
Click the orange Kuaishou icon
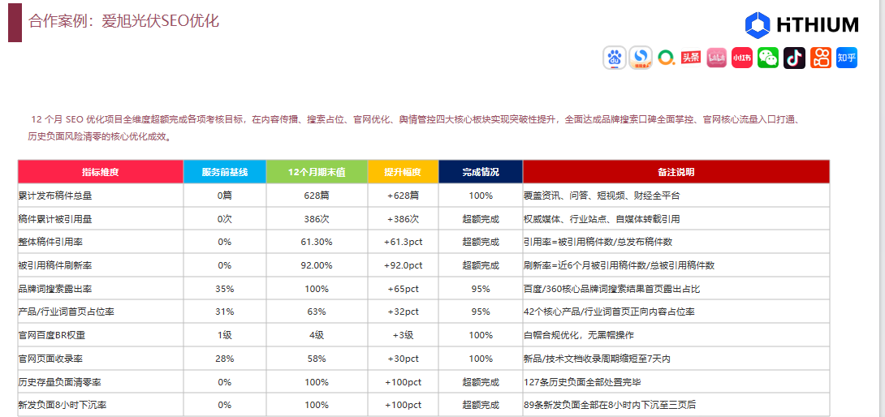821,58
